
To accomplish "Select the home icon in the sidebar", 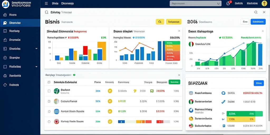I will 5,15.
